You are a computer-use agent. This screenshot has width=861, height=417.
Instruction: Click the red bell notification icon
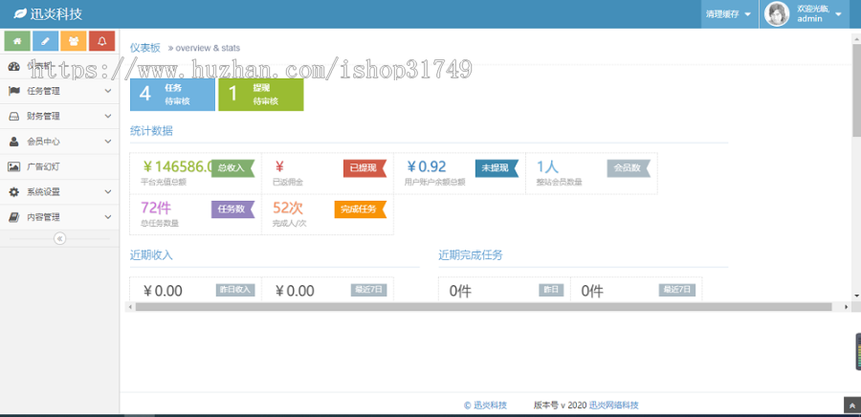point(101,41)
